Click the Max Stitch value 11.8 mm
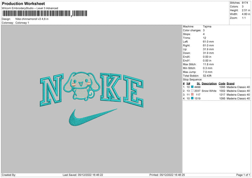This screenshot has width=252, height=178. click(x=208, y=64)
